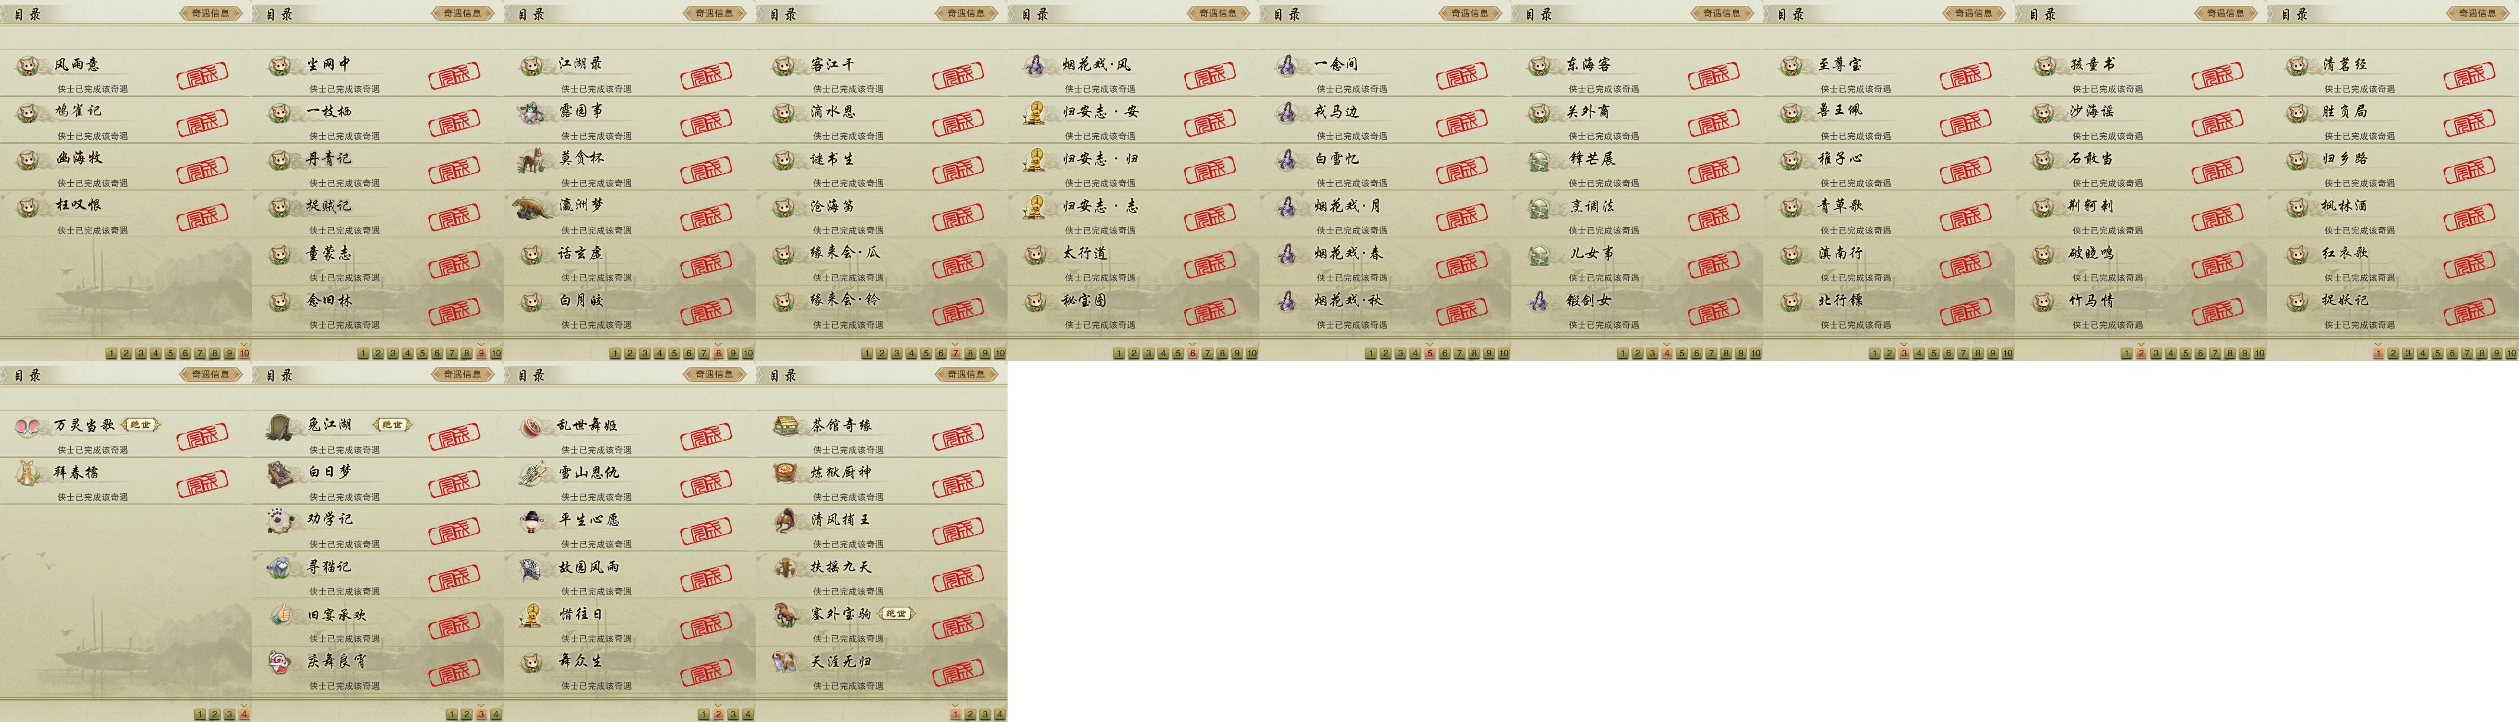
Task: Click the 绝世 badge beside 兔江湖
Action: pos(392,425)
